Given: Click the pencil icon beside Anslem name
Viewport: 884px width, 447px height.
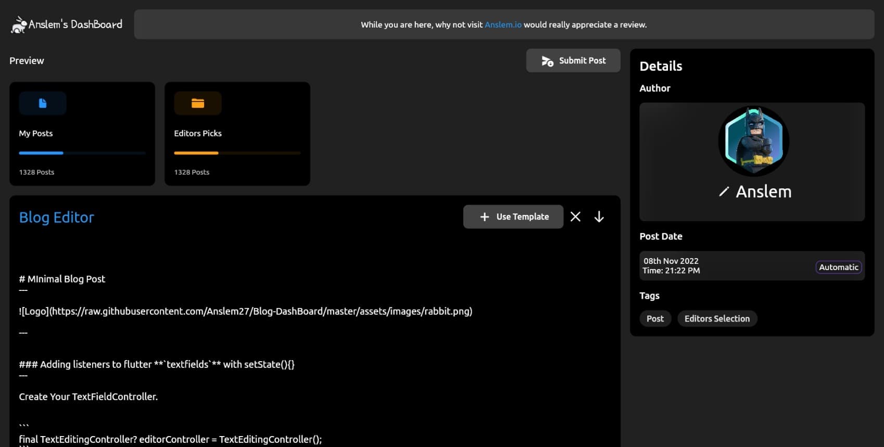Looking at the screenshot, I should [x=724, y=191].
